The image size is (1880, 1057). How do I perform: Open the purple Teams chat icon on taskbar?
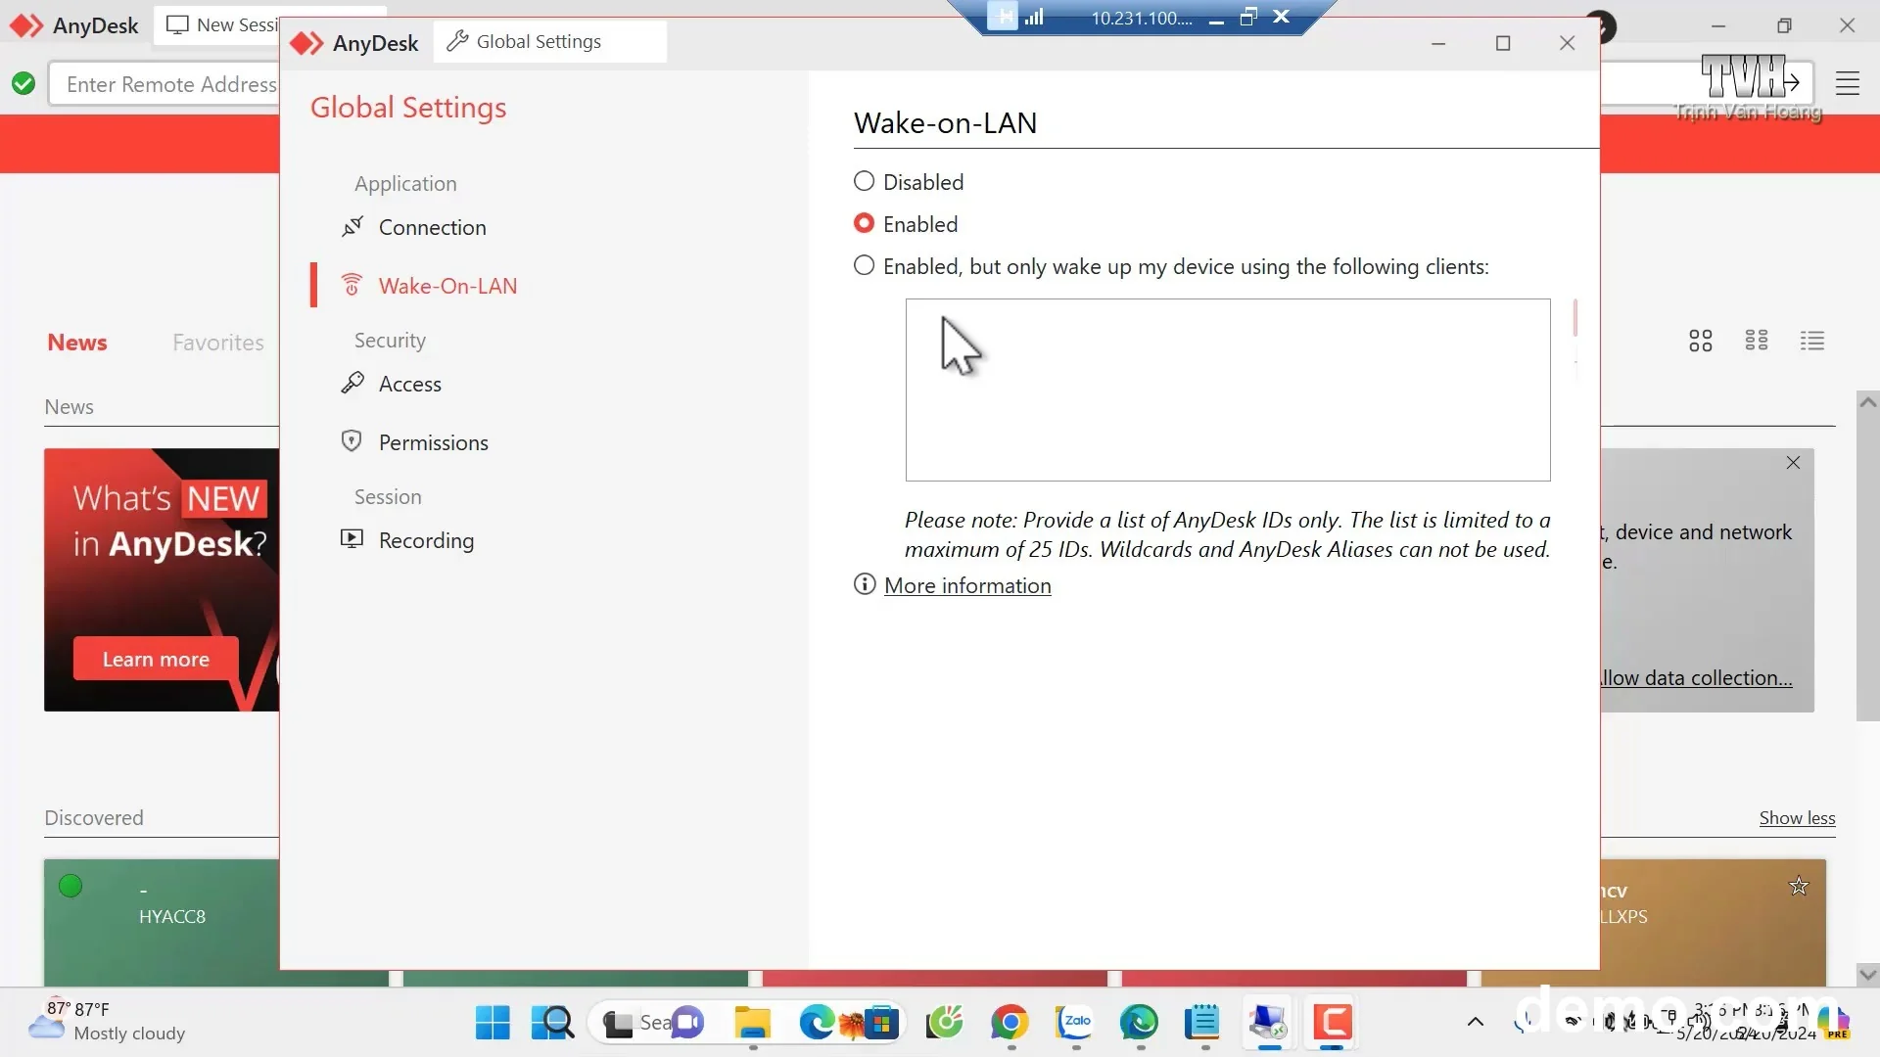[688, 1023]
